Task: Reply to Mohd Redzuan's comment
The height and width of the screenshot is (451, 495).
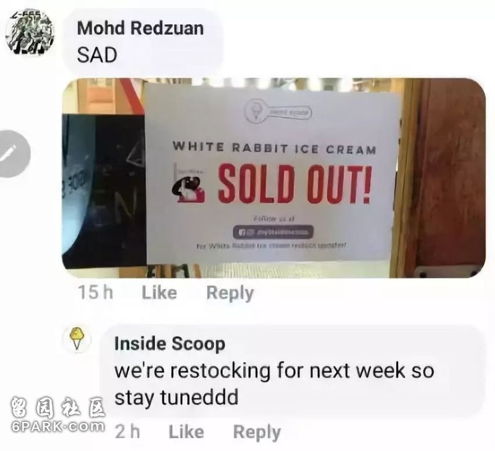Action: tap(230, 293)
